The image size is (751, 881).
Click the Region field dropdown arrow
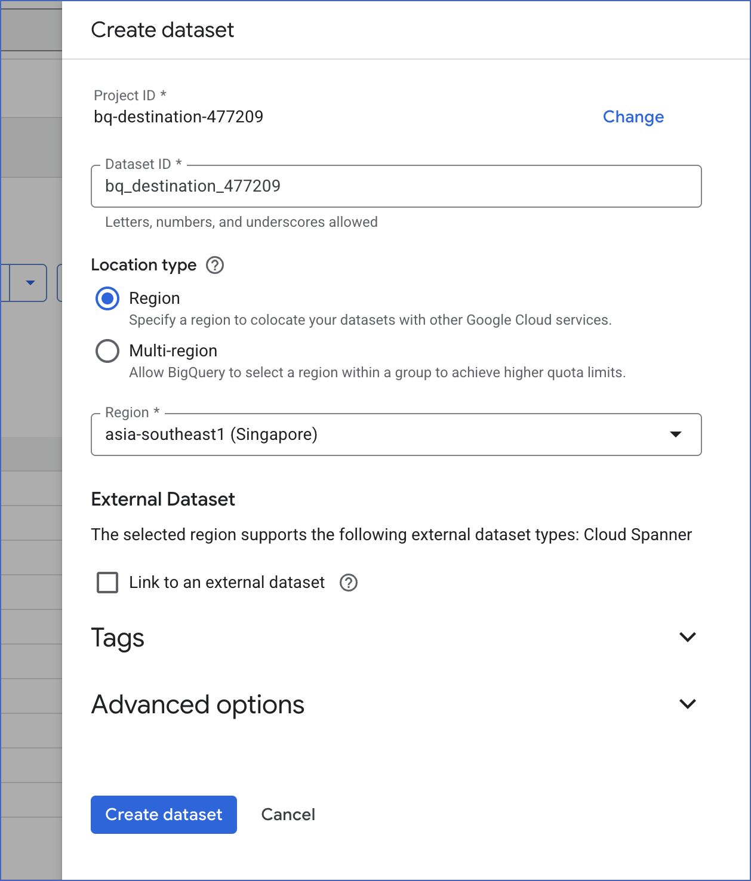coord(675,435)
